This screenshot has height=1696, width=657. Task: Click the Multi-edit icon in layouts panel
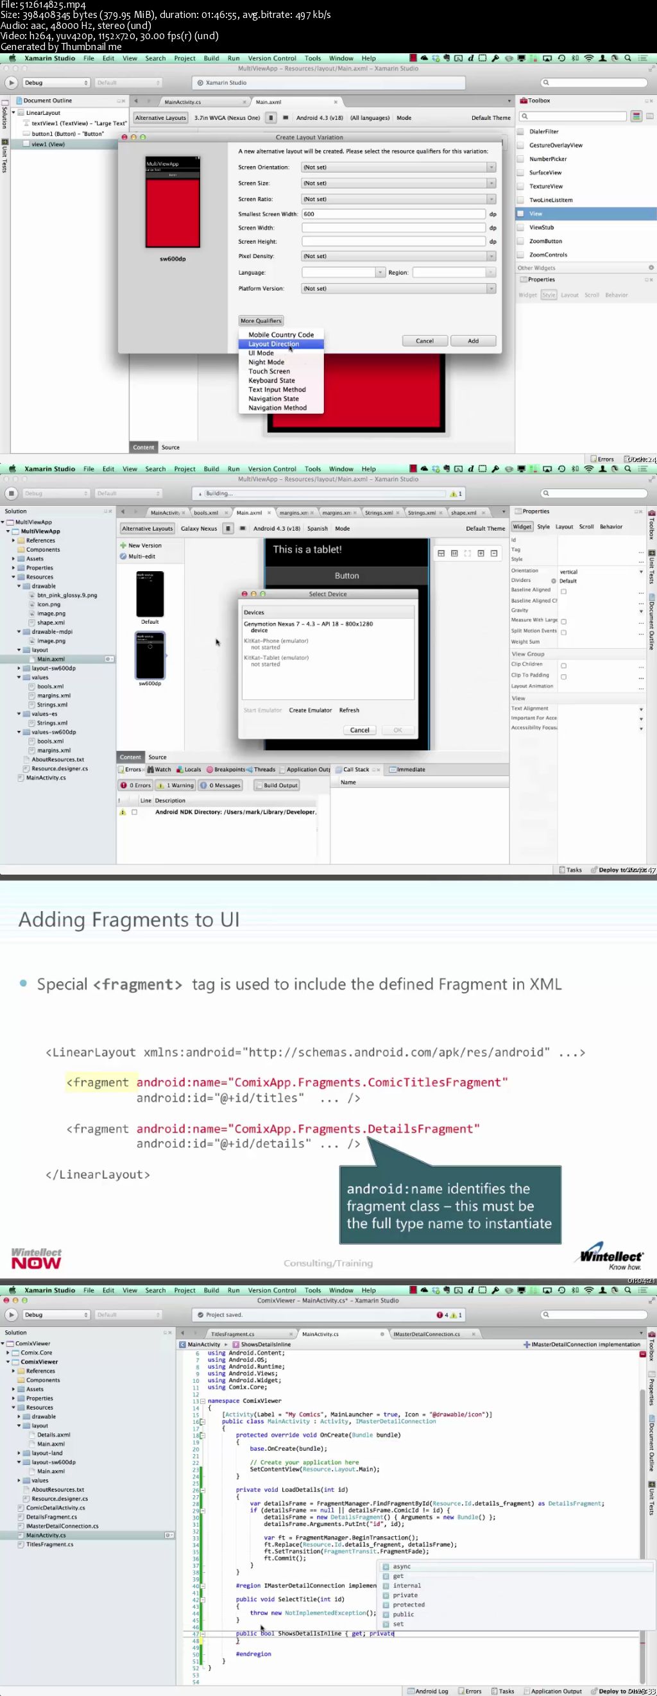tap(123, 556)
